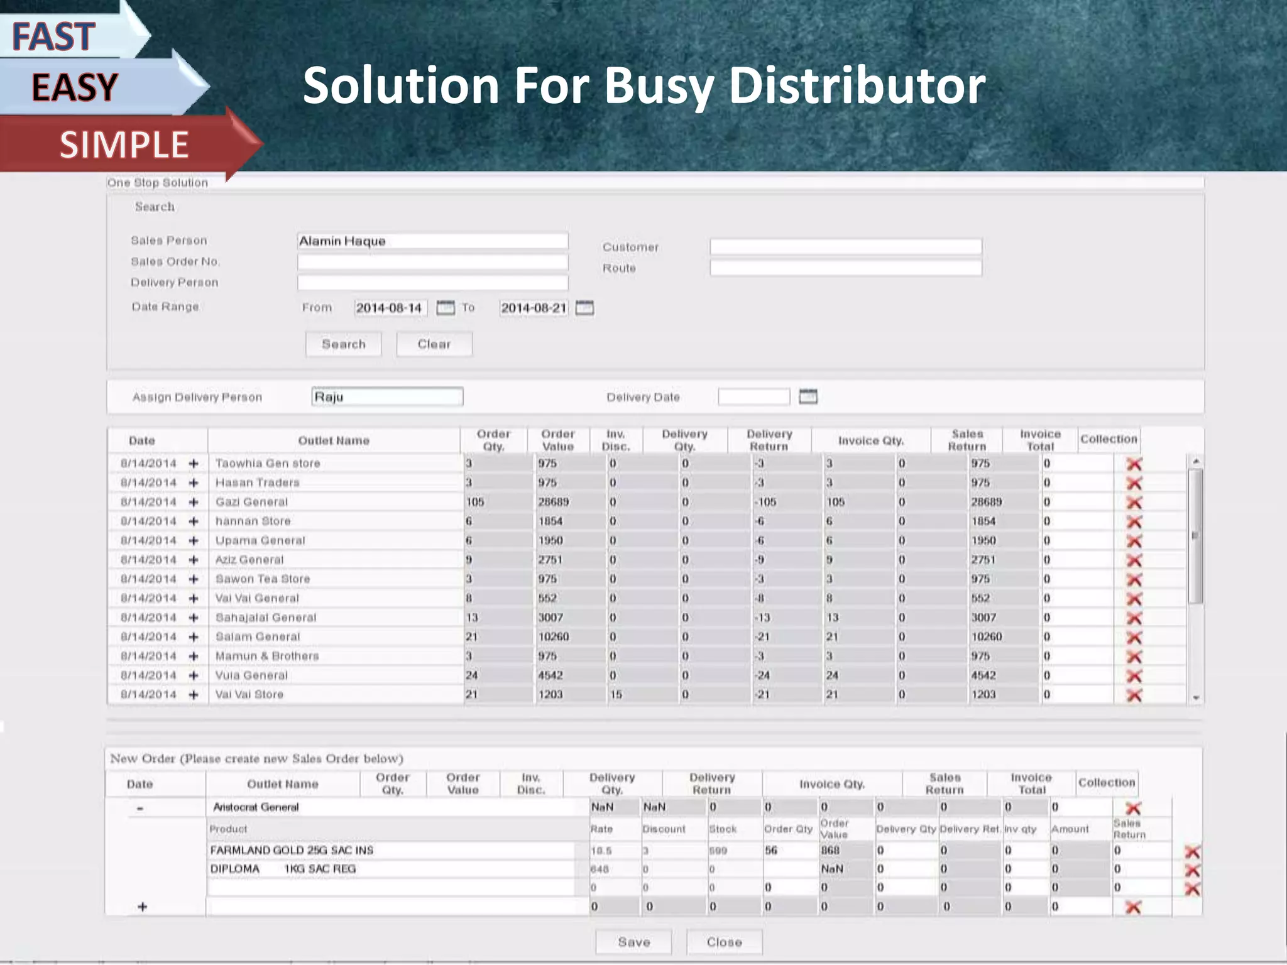
Task: Delete the Aziz General row
Action: tap(1134, 560)
